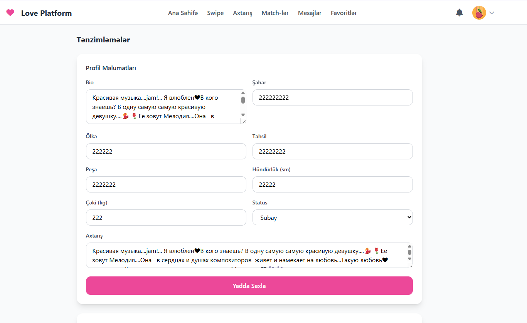Click the Love Platform brand title
Image resolution: width=527 pixels, height=323 pixels.
pyautogui.click(x=46, y=13)
